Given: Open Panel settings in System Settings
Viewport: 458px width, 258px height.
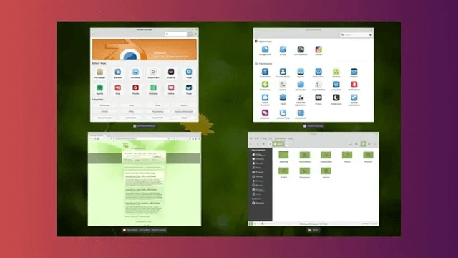Looking at the screenshot, I should tap(283, 99).
